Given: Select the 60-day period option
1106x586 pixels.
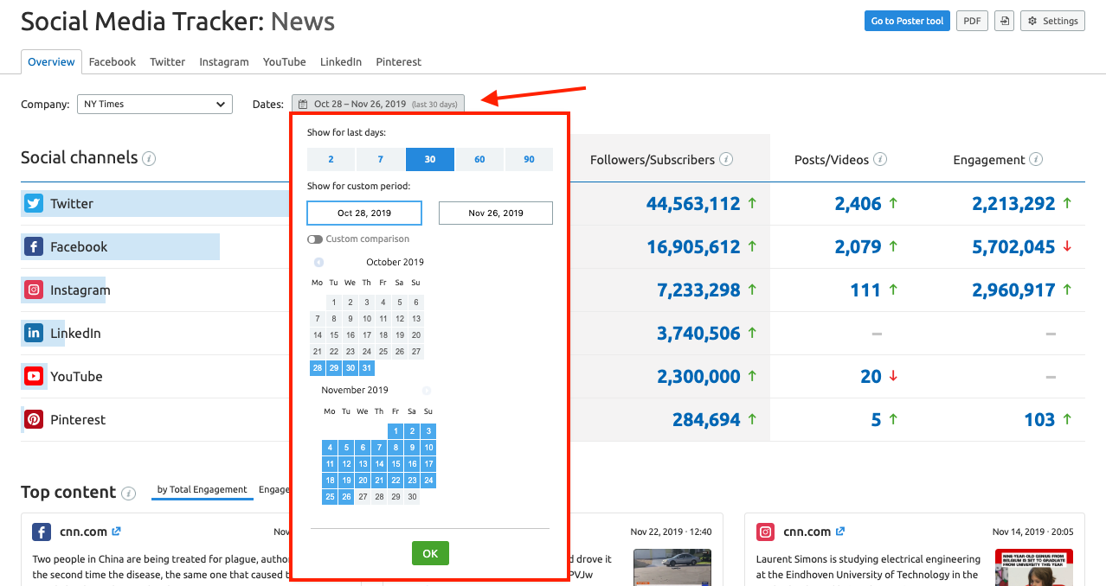Looking at the screenshot, I should (x=479, y=159).
